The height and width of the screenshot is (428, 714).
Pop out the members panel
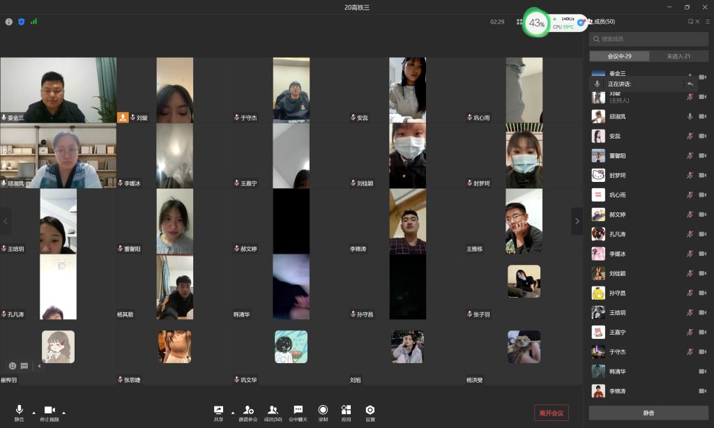(690, 22)
